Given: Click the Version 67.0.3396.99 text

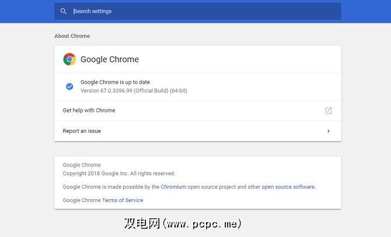Looking at the screenshot, I should (134, 91).
